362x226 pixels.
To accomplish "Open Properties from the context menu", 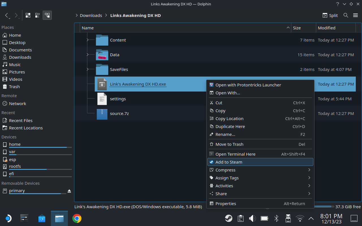I will coord(260,204).
